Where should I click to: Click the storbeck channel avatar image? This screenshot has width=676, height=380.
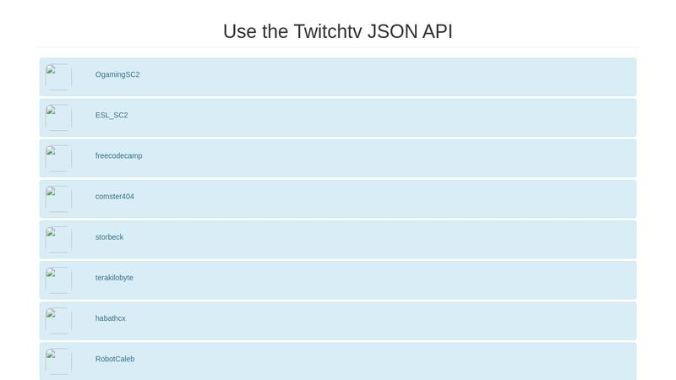tap(58, 240)
